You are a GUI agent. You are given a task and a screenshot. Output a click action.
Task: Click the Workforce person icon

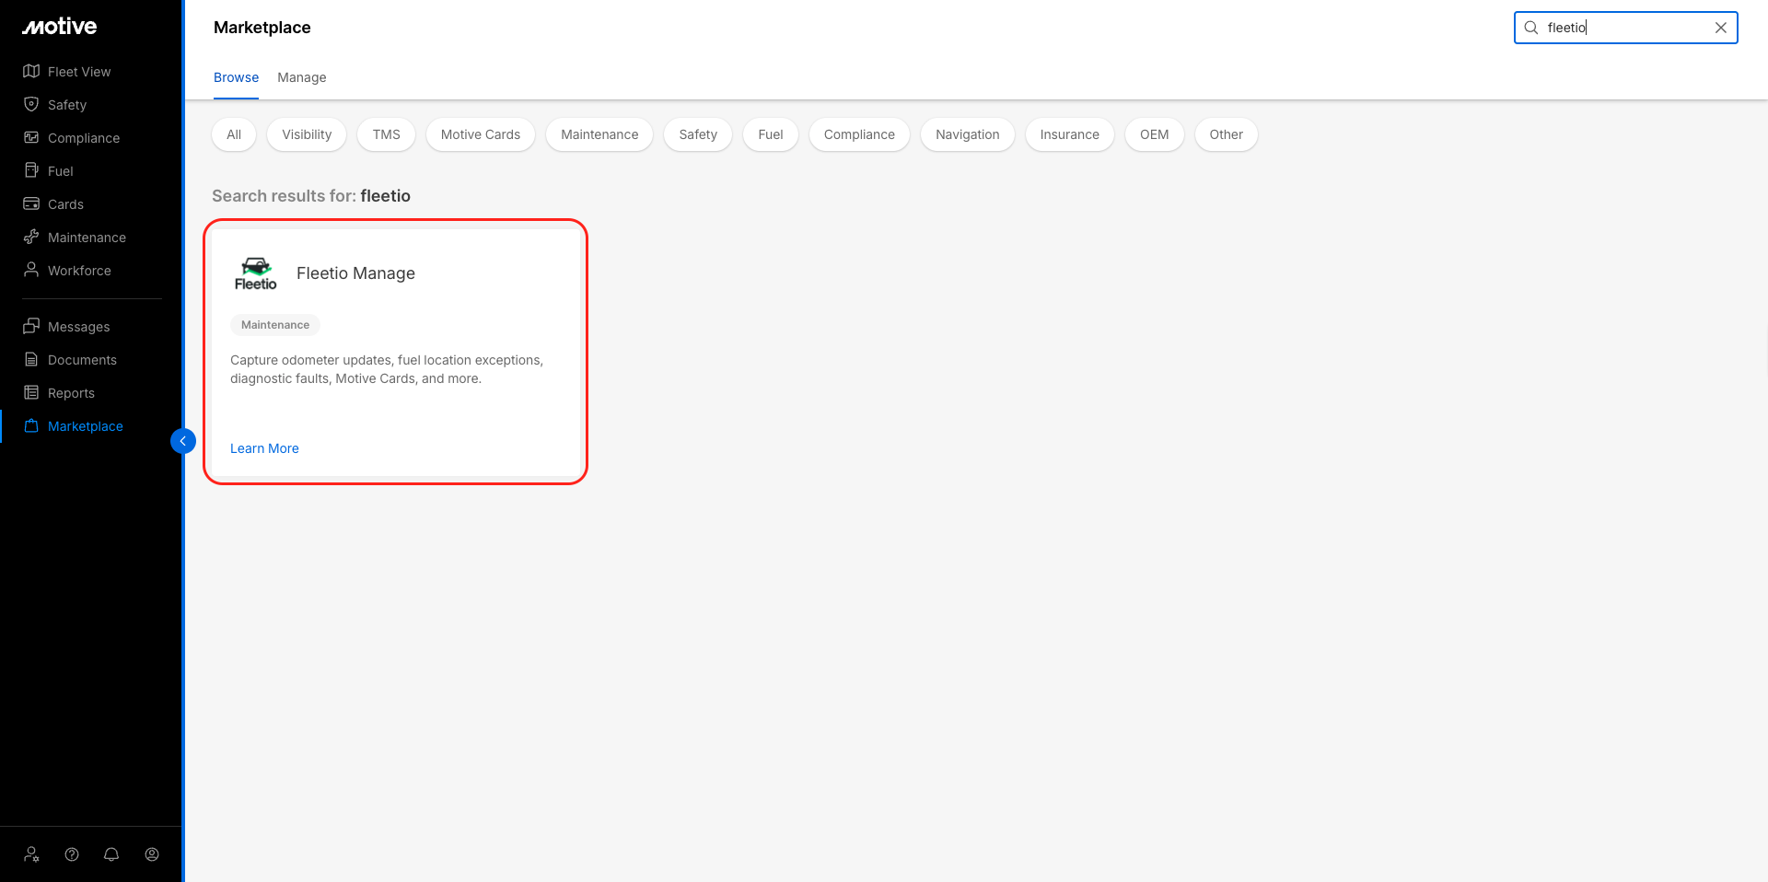pyautogui.click(x=31, y=270)
